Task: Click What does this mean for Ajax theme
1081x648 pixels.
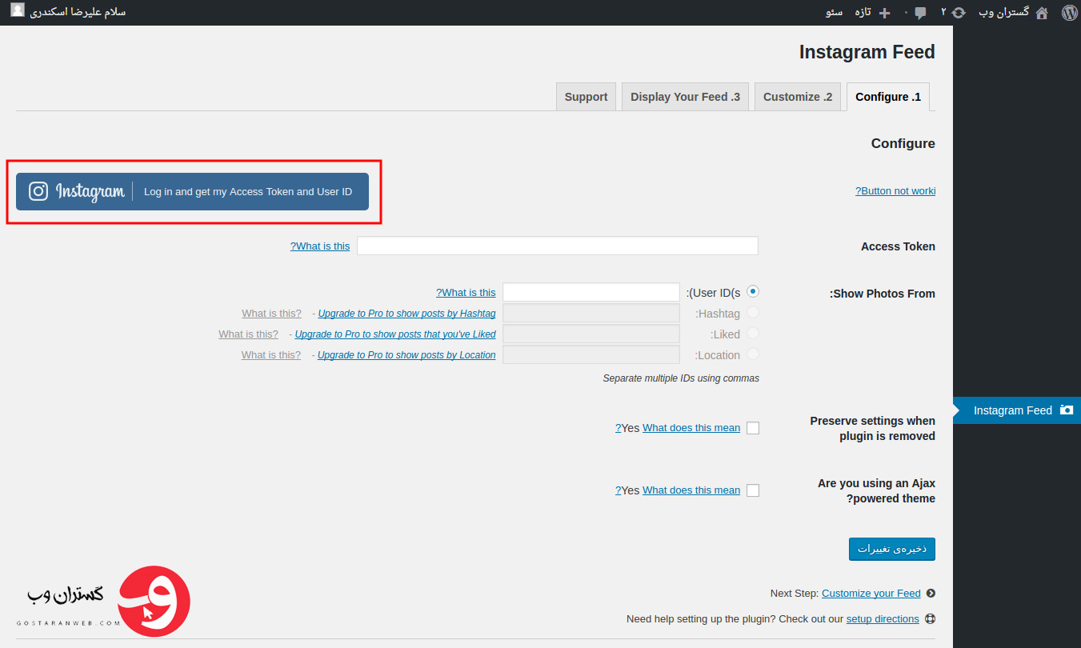Action: click(691, 490)
